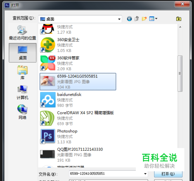Open 库 in the places bar

pos(23,72)
